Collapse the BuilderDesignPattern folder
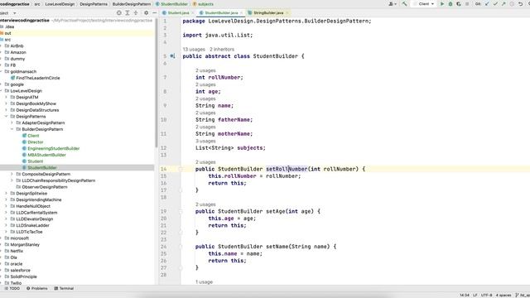This screenshot has height=298, width=530. [x=12, y=129]
